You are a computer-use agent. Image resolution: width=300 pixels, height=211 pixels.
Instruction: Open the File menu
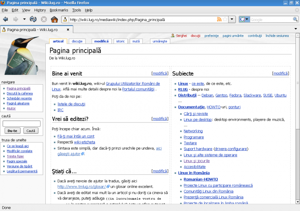point(5,10)
